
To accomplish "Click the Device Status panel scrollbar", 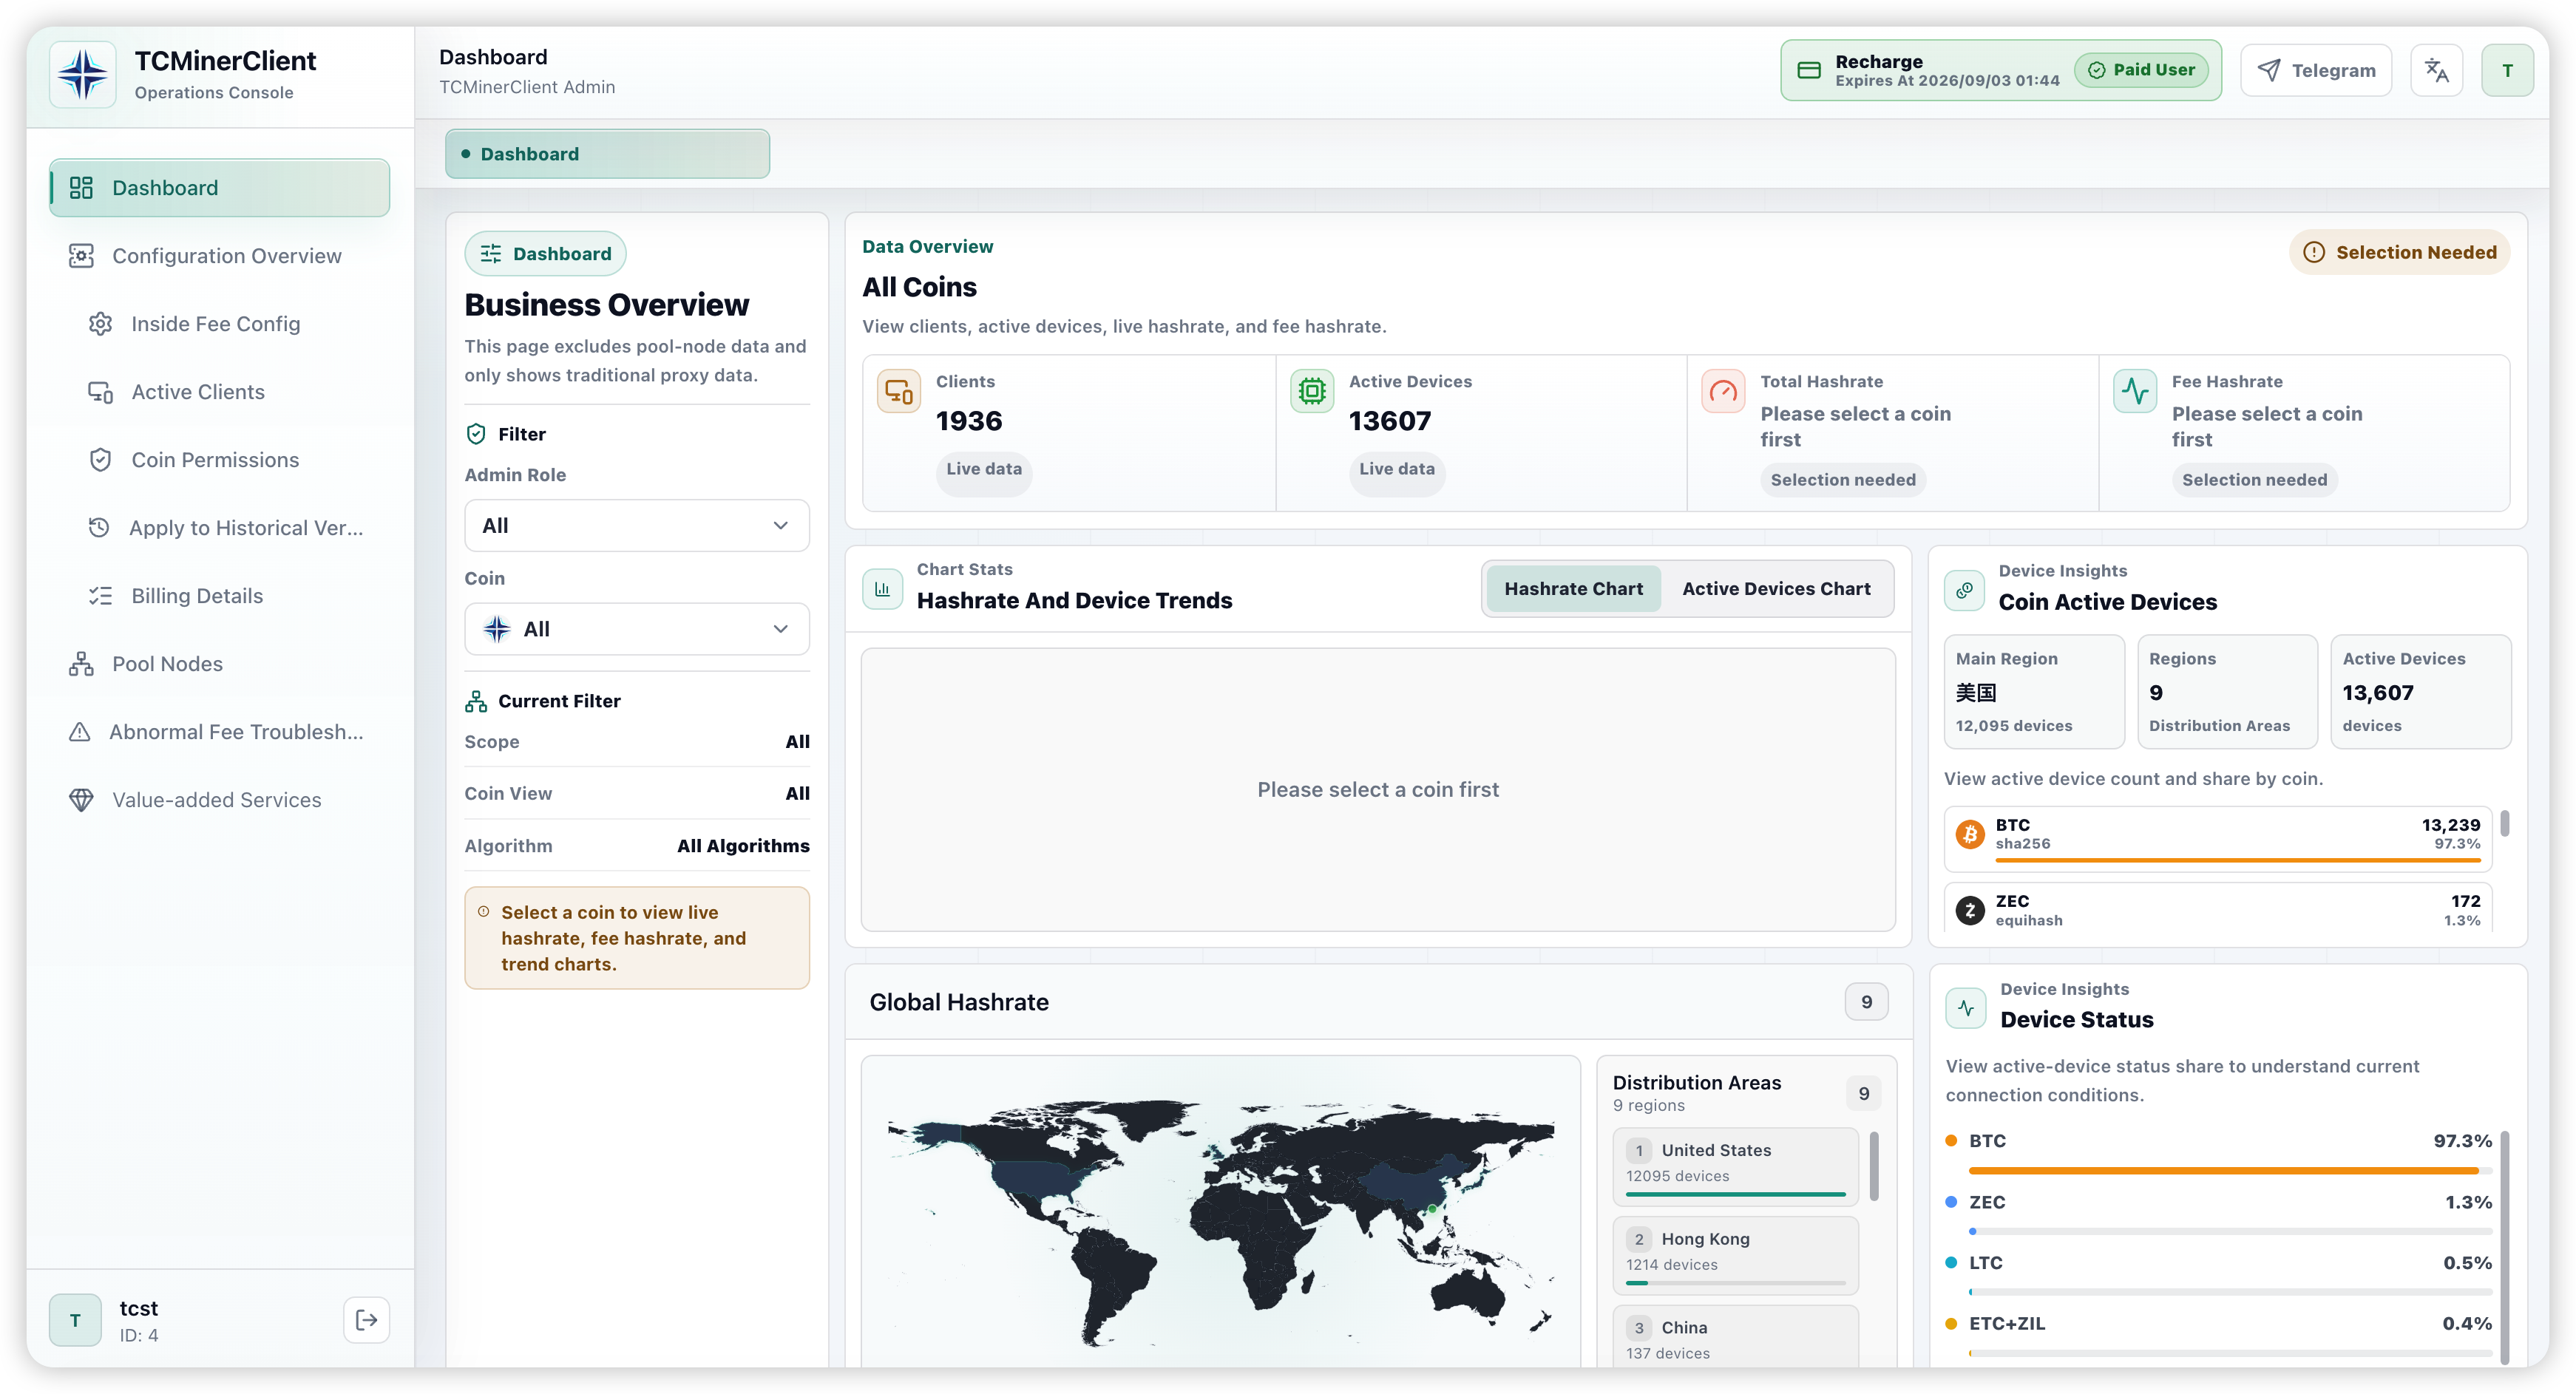I will 2504,1247.
